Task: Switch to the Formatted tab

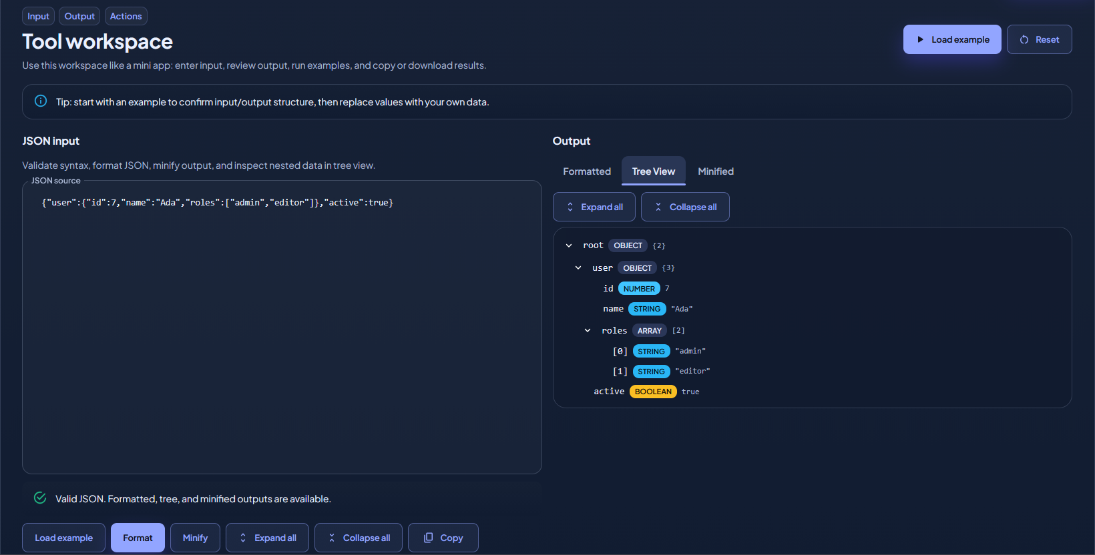Action: (587, 171)
